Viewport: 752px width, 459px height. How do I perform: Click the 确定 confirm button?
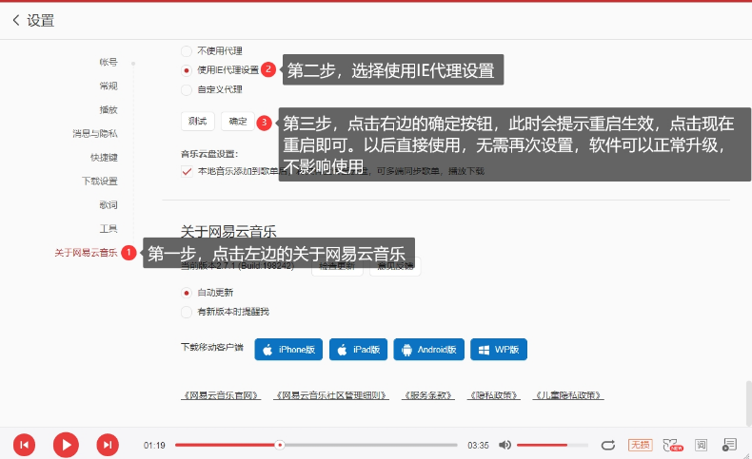(238, 121)
